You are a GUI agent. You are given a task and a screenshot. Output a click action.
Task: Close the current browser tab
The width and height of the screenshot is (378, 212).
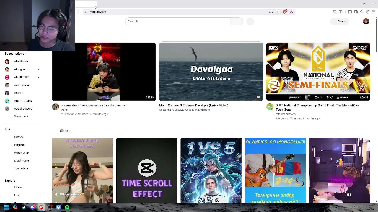tap(93, 4)
